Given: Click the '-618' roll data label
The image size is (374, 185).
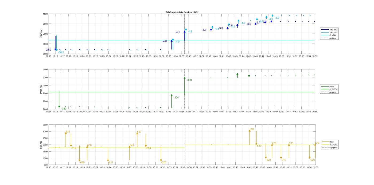Looking at the screenshot, I should [x=73, y=148].
